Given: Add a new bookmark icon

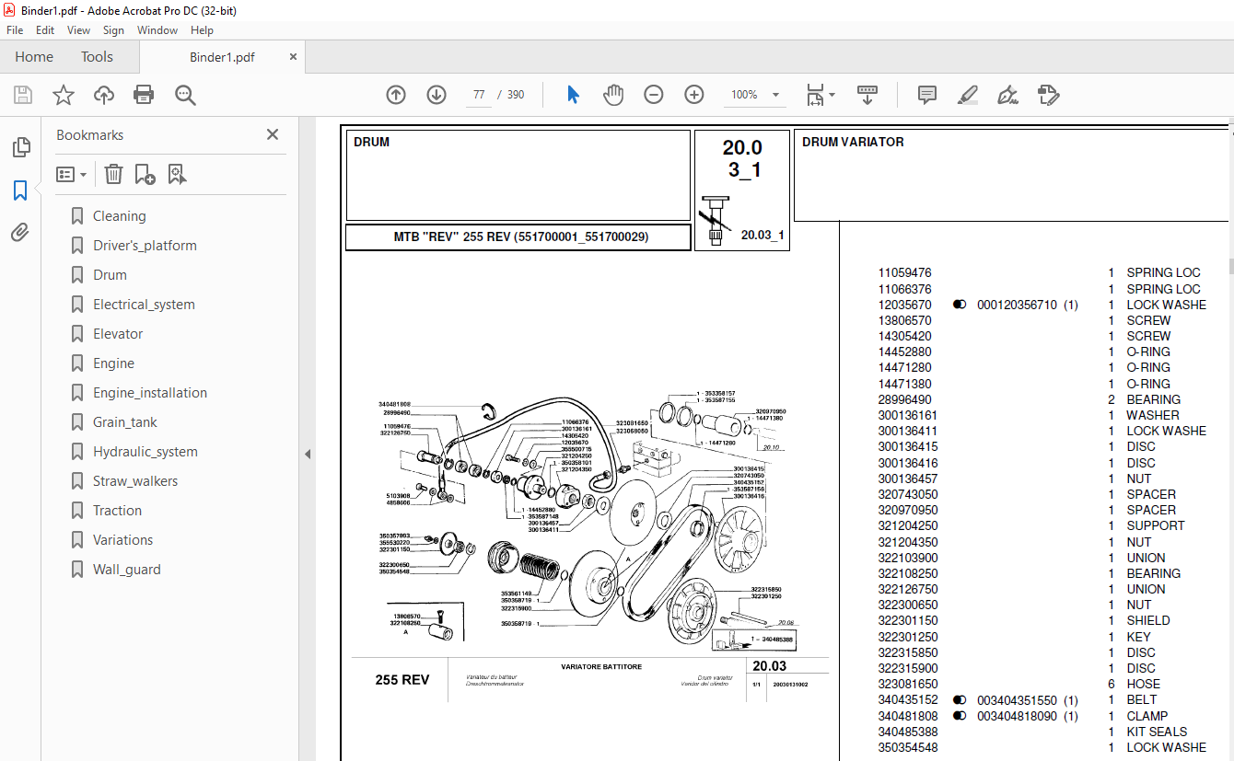Looking at the screenshot, I should click(146, 174).
